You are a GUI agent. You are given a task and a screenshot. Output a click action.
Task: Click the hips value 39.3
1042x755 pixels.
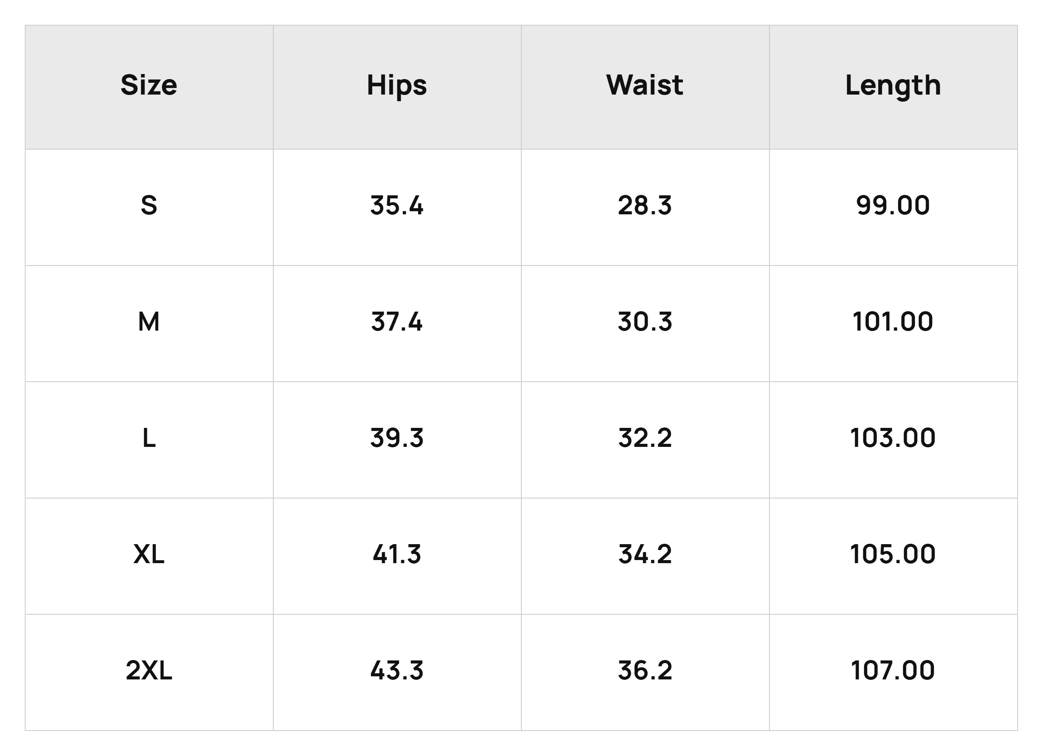[x=397, y=438]
